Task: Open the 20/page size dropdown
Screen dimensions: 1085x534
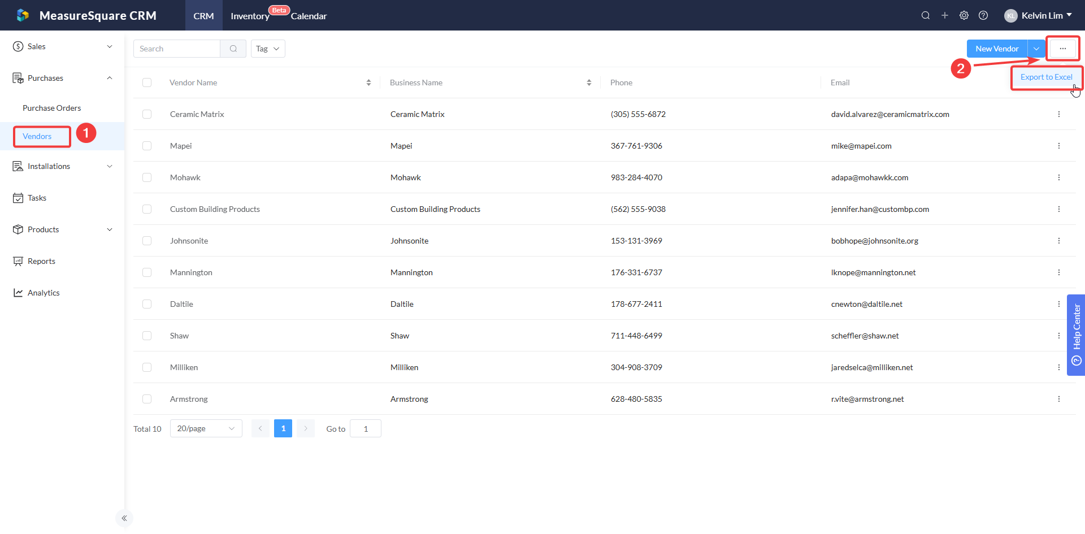Action: [206, 428]
